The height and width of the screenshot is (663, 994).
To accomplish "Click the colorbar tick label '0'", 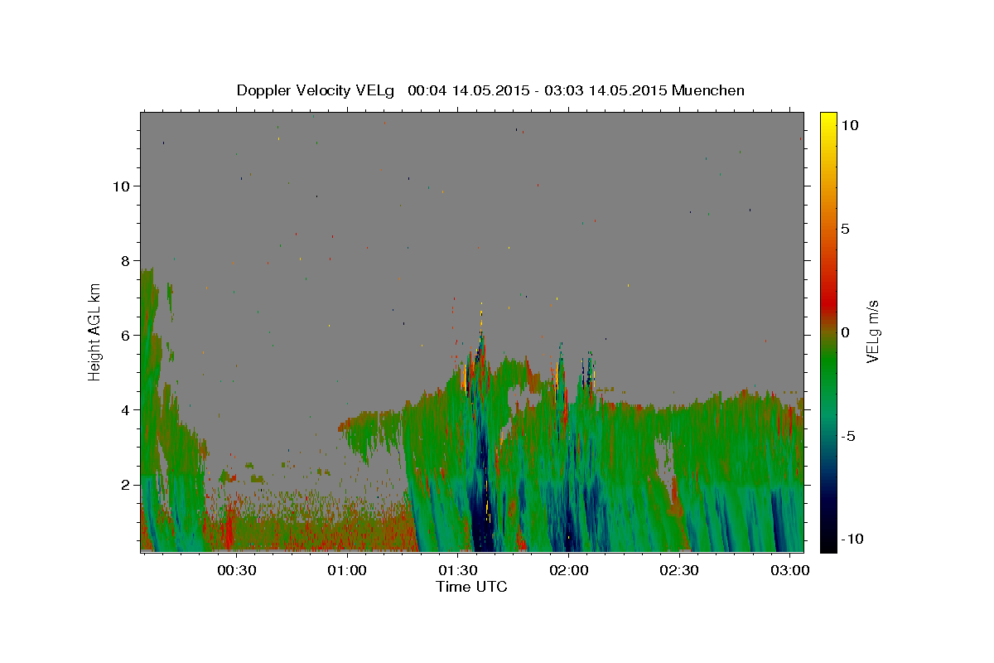I will tap(845, 332).
